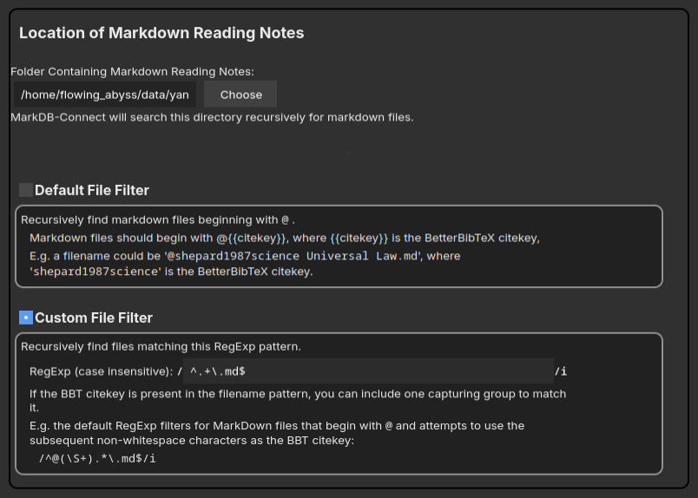Click the quoted 'shepard1987science' citekey example
This screenshot has height=498, width=698.
96,272
